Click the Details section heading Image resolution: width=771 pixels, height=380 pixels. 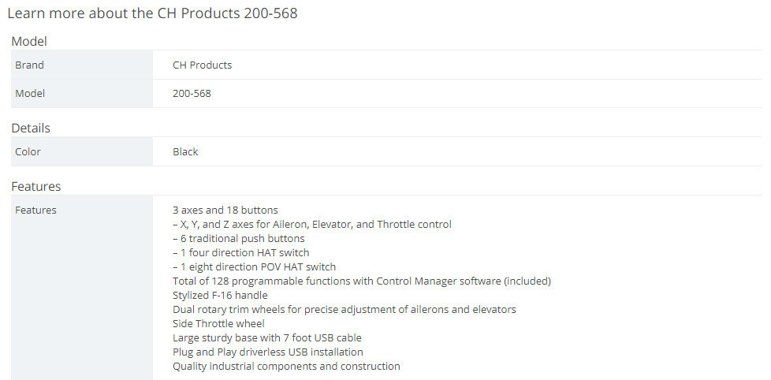[31, 129]
